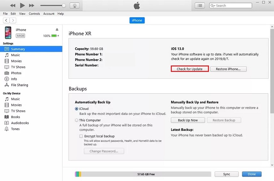
Task: Click the Search input field
Action: click(x=231, y=5)
